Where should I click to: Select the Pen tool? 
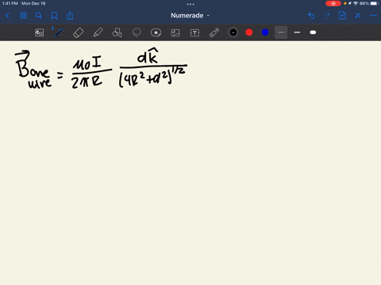[x=59, y=32]
